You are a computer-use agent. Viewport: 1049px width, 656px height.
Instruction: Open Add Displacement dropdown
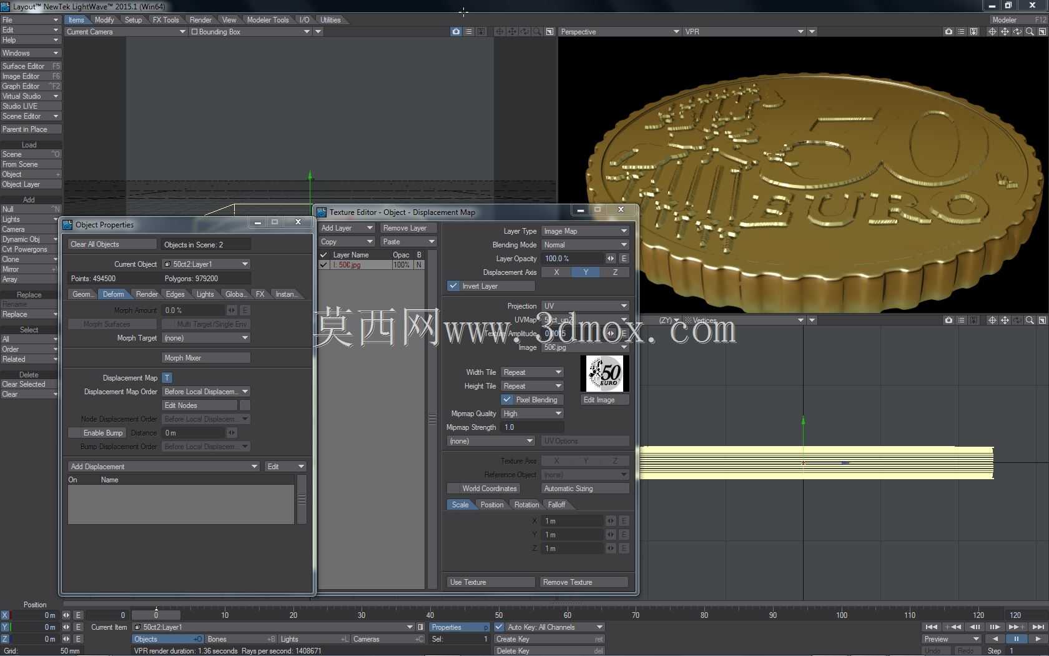pyautogui.click(x=164, y=467)
